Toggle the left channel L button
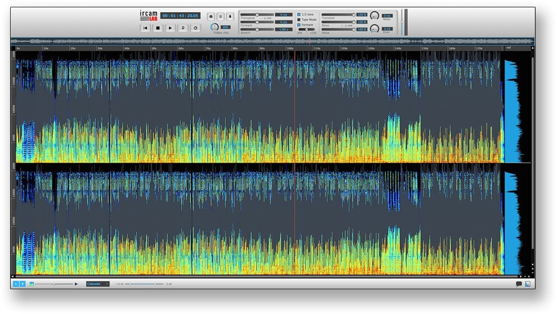Viewport: 557px width, 314px height. [x=16, y=284]
